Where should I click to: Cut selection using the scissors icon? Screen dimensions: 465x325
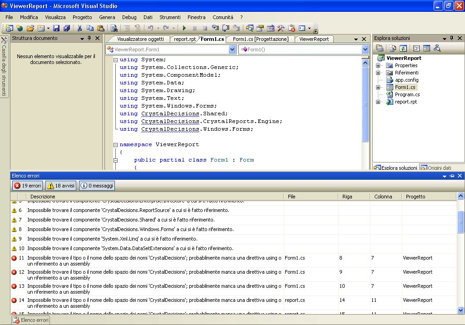pos(79,28)
